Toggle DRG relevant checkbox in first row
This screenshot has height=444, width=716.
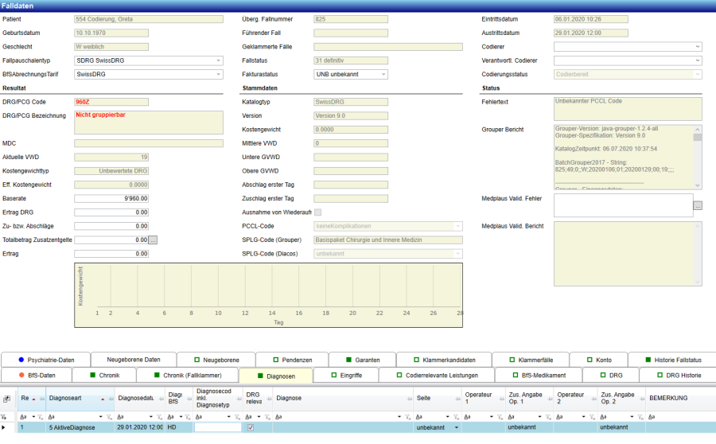coord(251,427)
